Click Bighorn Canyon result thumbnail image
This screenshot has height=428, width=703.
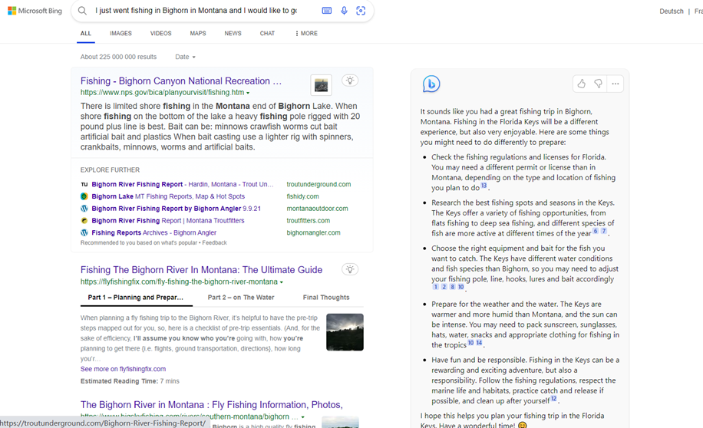(321, 85)
